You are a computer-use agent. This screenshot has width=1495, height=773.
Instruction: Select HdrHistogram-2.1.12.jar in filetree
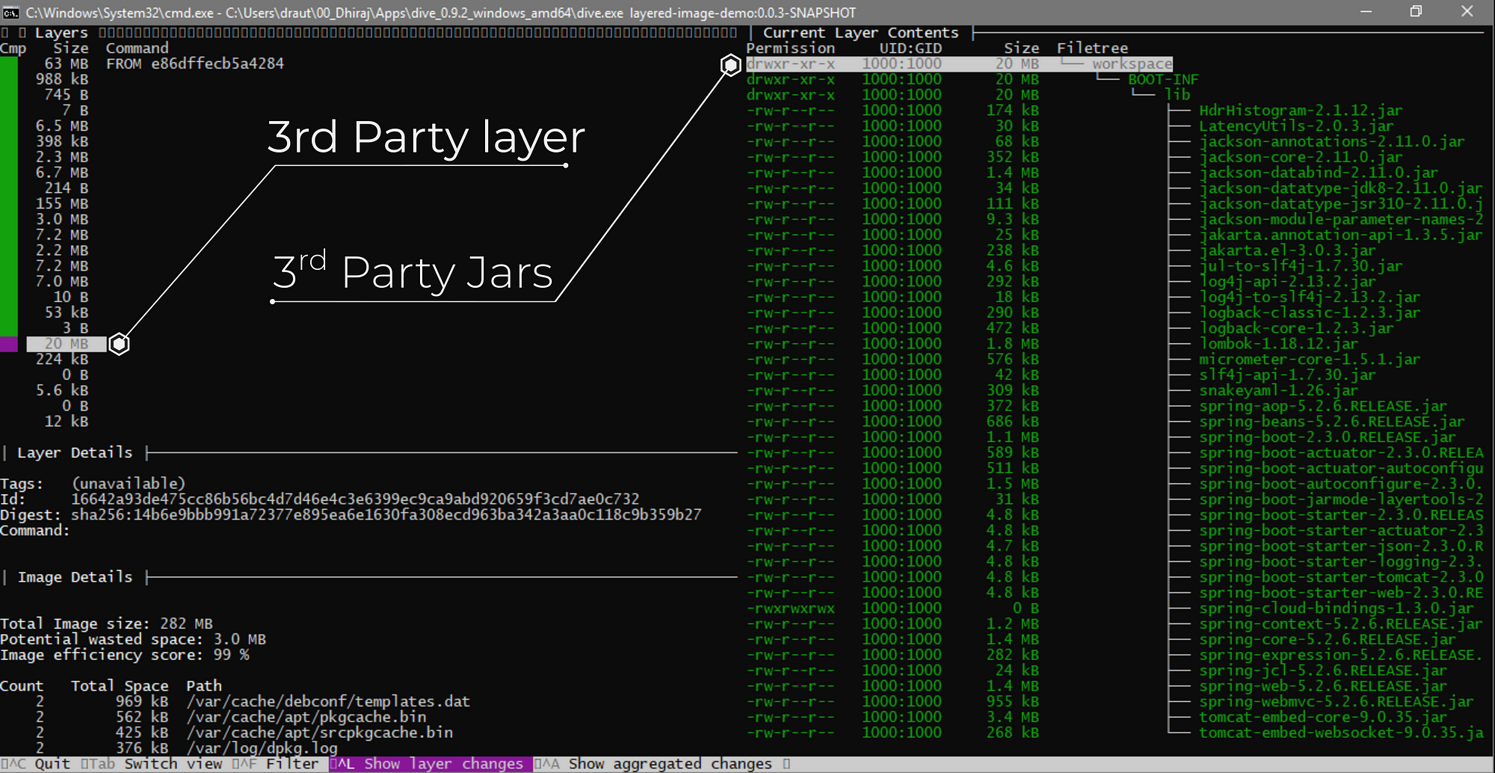[1301, 111]
